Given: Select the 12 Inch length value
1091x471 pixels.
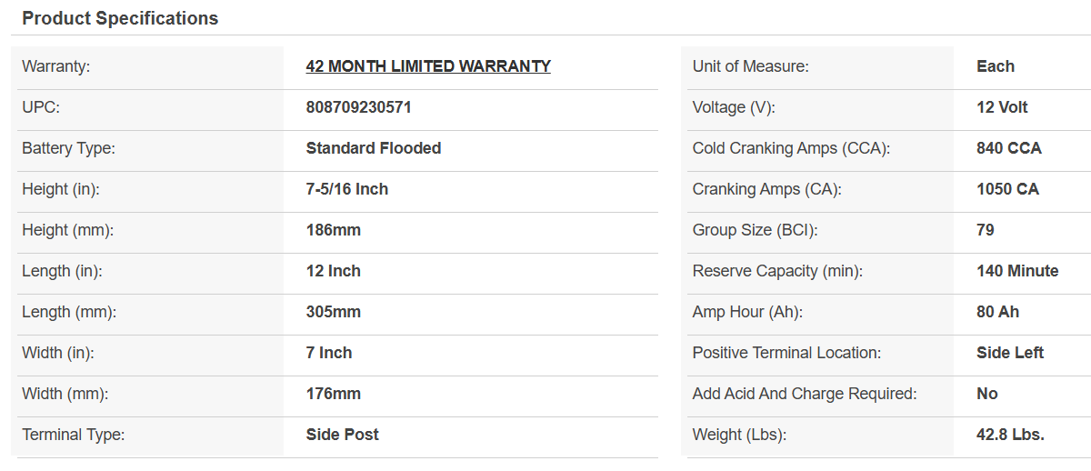Looking at the screenshot, I should tap(334, 271).
